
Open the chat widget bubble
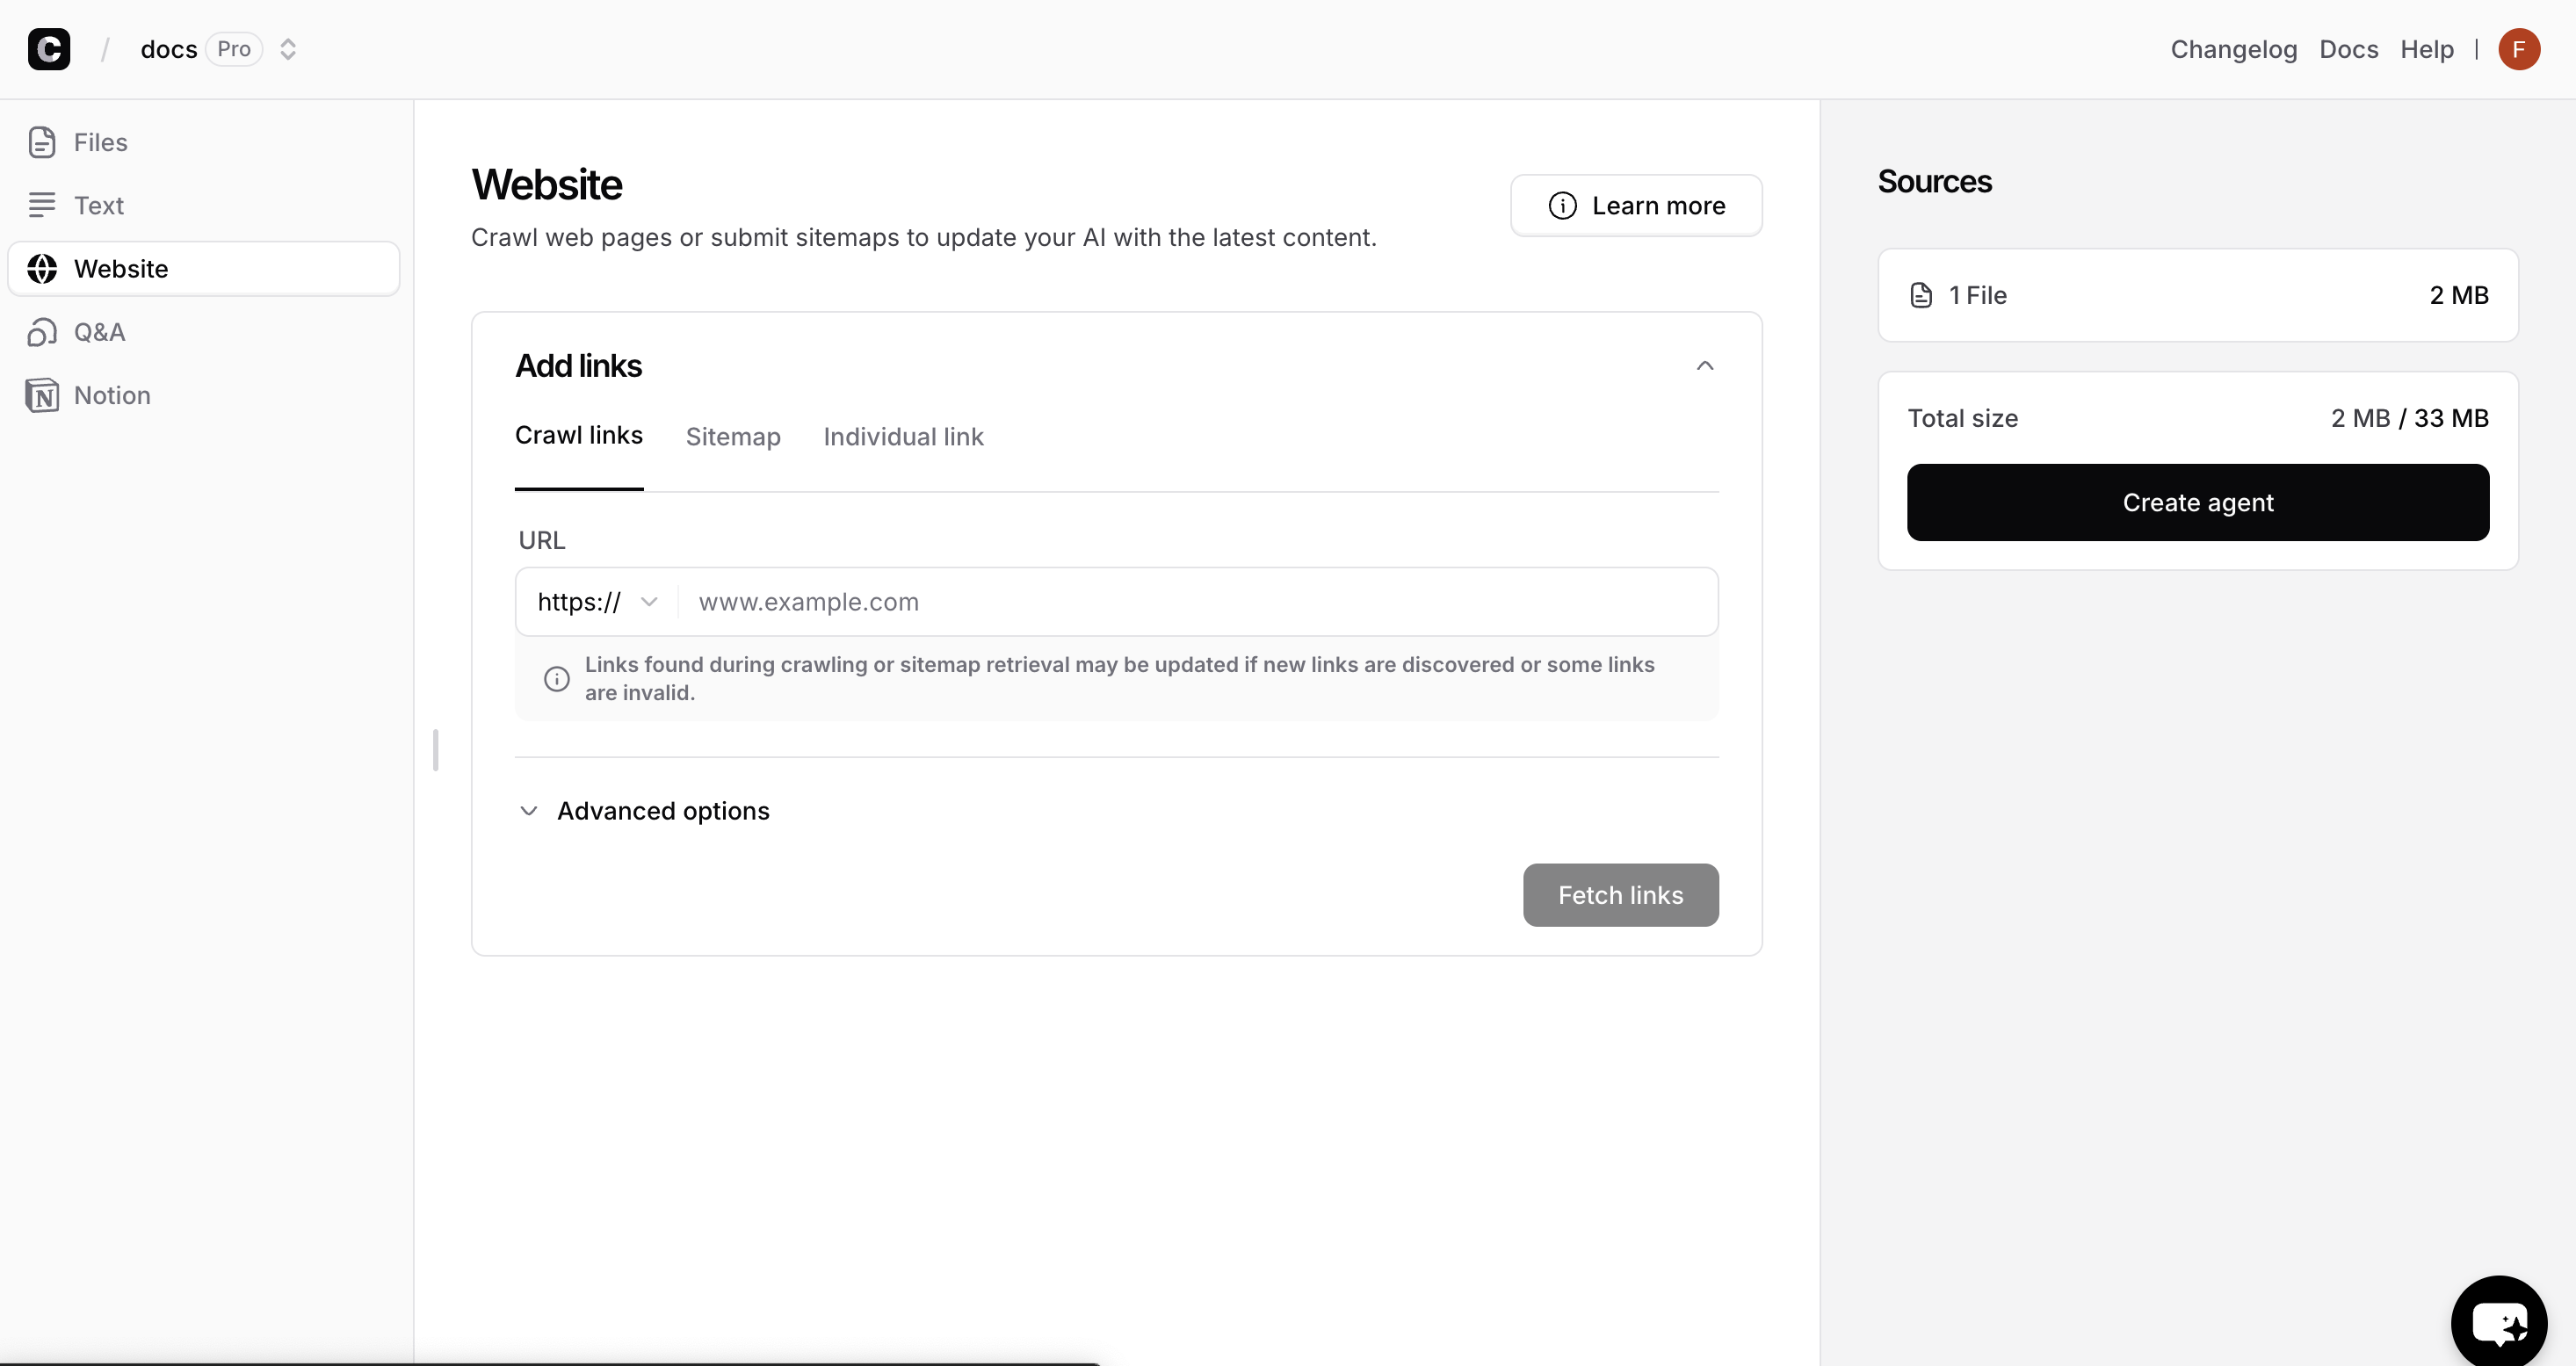pyautogui.click(x=2499, y=1320)
